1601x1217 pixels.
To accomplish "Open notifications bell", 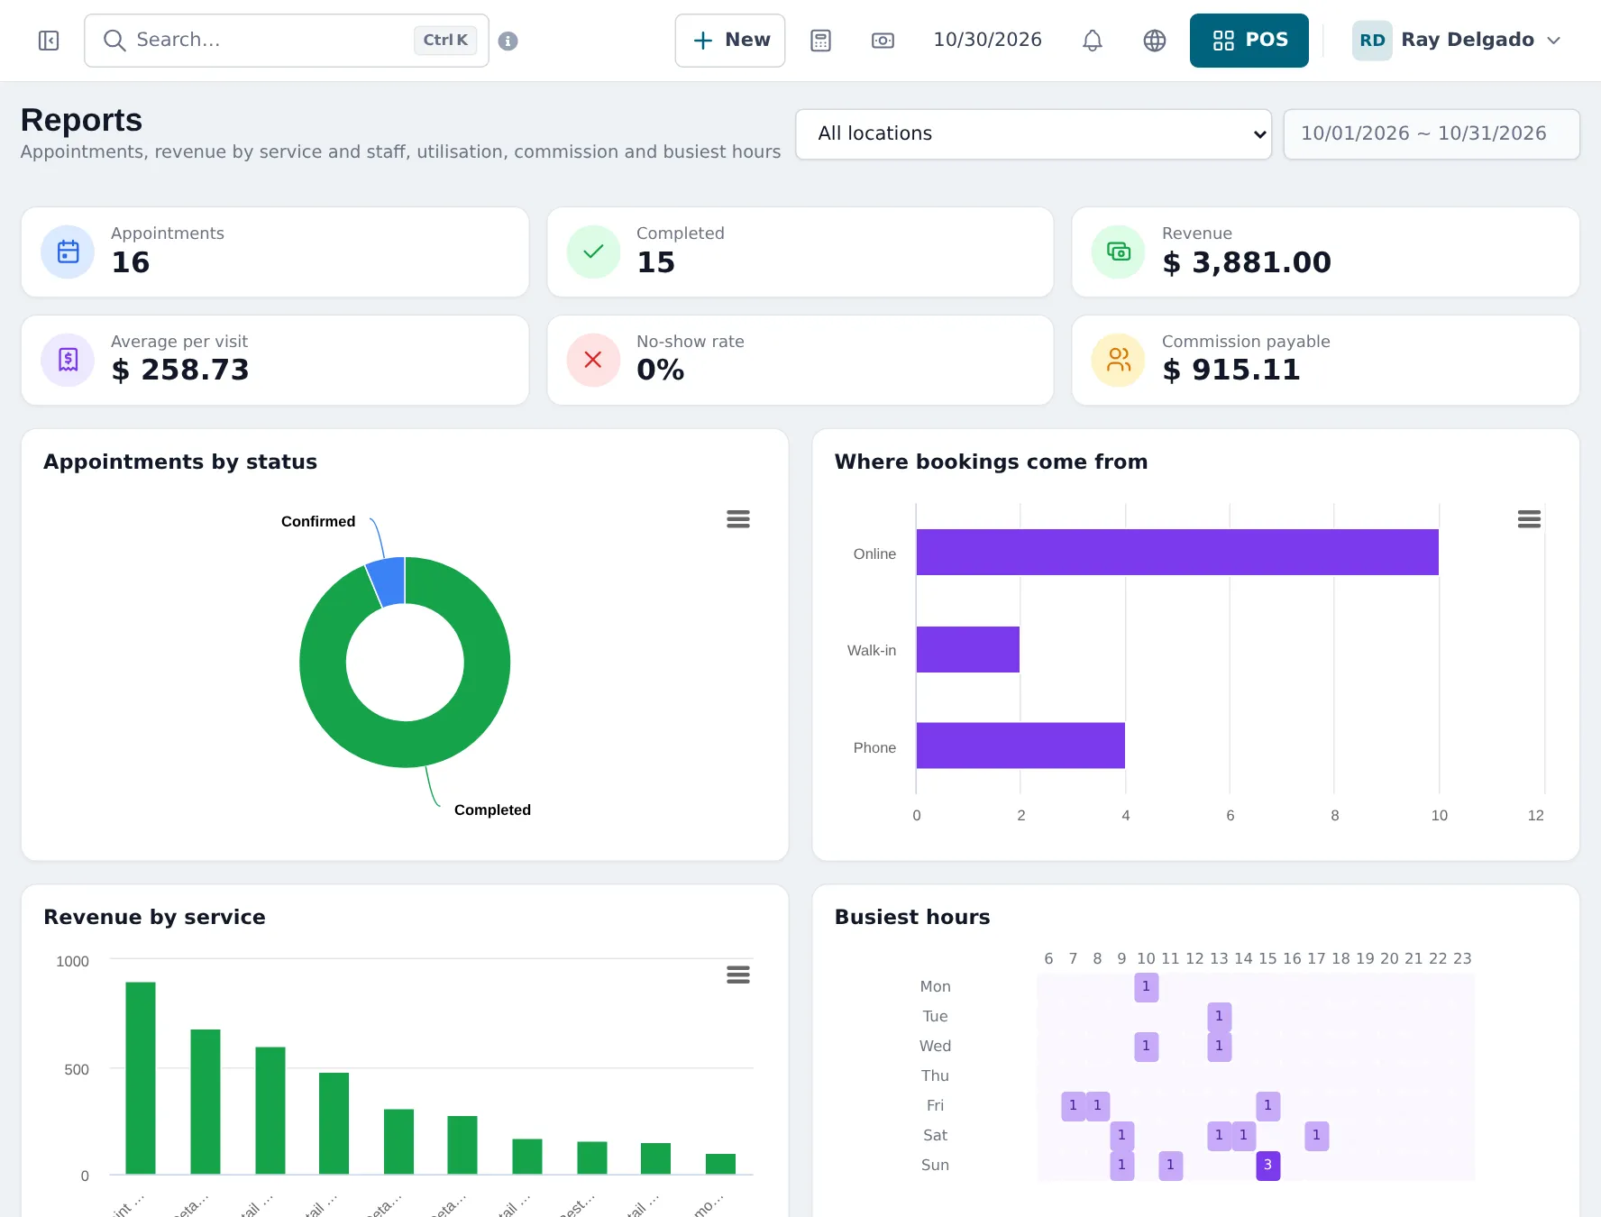I will (1092, 41).
